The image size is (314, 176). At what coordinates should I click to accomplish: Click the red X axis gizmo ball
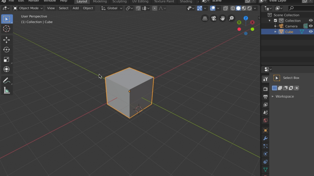(252, 22)
